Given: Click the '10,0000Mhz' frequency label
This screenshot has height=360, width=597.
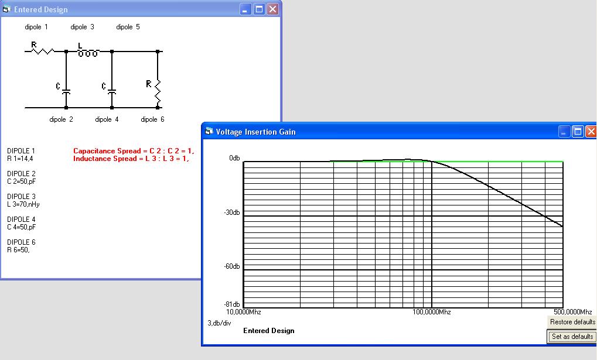Looking at the screenshot, I should click(x=244, y=312).
